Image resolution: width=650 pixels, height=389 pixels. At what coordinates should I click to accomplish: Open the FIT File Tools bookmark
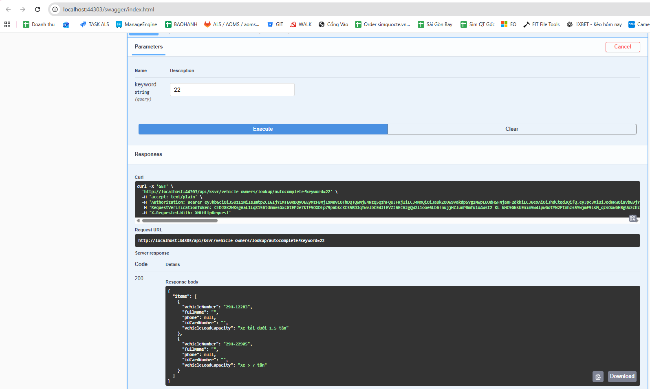(x=542, y=24)
